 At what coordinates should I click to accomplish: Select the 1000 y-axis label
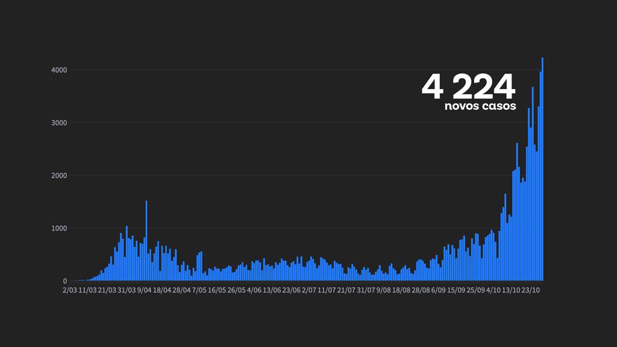pos(58,228)
